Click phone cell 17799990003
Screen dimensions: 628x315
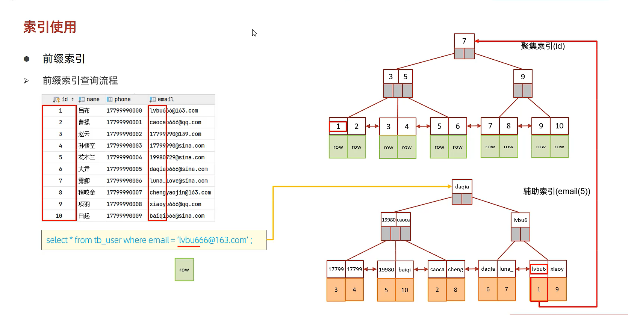124,146
